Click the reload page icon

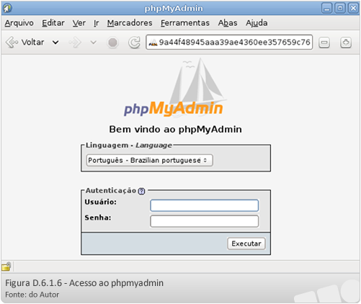pyautogui.click(x=134, y=43)
